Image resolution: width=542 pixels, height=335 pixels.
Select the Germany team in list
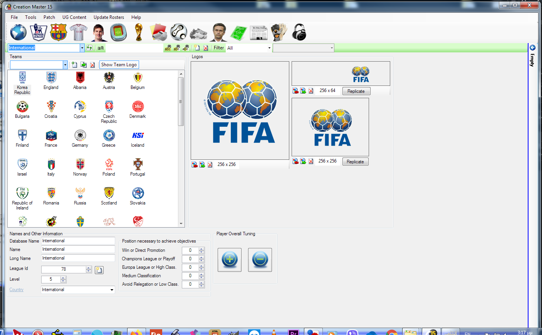pos(80,139)
